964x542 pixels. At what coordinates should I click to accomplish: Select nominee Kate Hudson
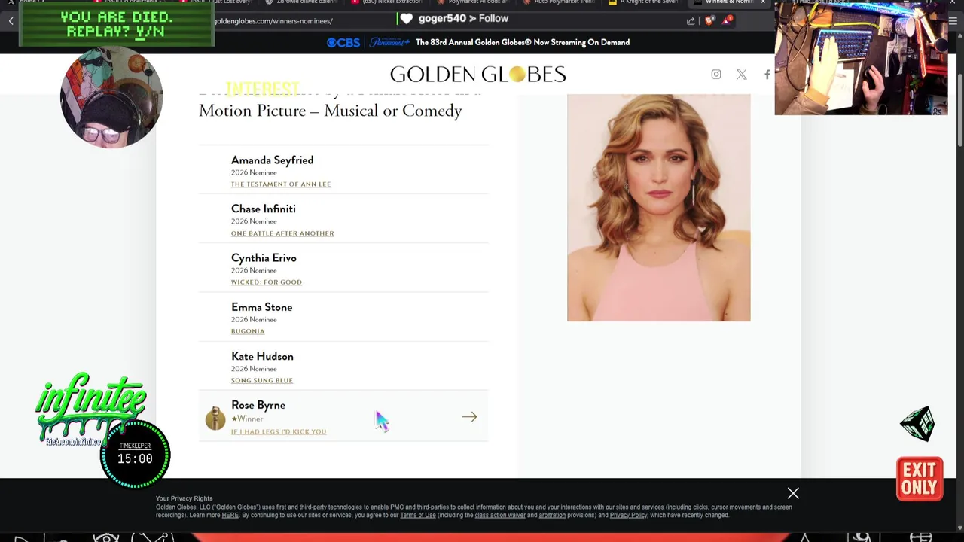(x=262, y=356)
